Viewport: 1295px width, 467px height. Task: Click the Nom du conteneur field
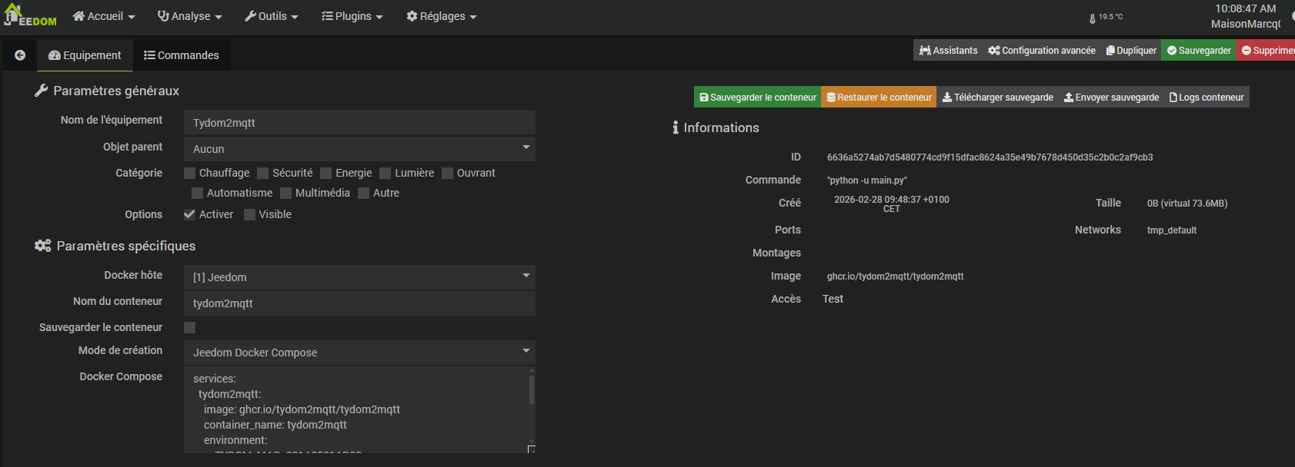(x=359, y=303)
